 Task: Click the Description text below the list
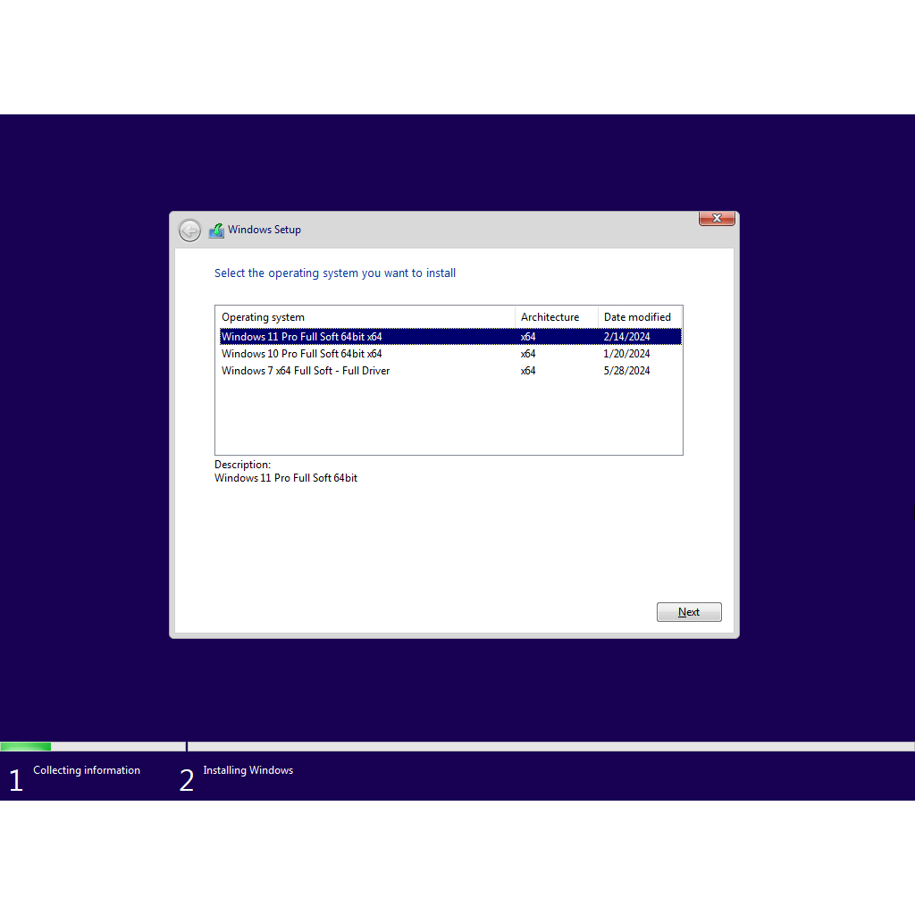click(286, 478)
